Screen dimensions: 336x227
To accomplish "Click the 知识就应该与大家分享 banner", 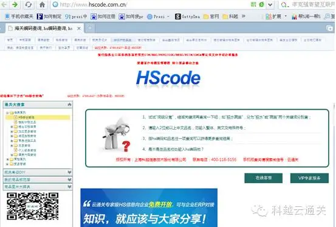I will pyautogui.click(x=149, y=208).
